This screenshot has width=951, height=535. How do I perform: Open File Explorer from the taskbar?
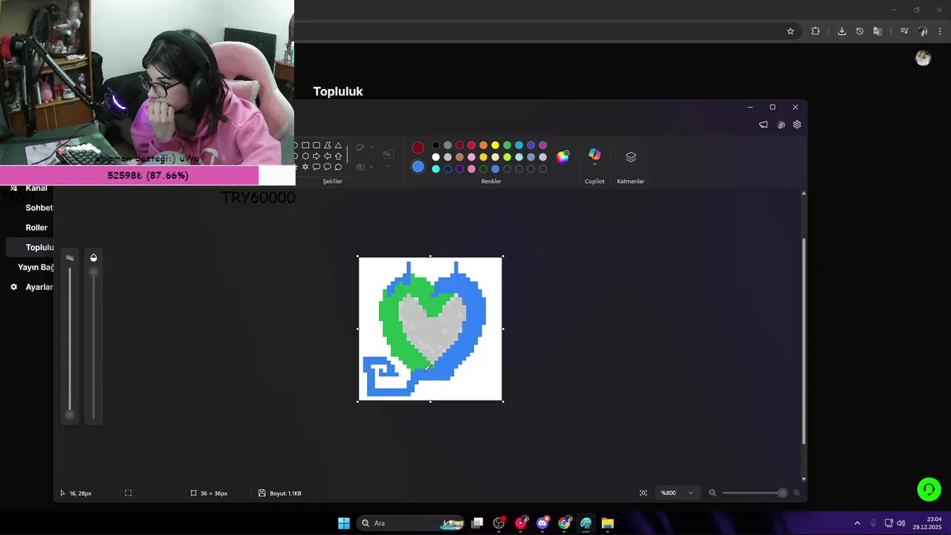608,523
